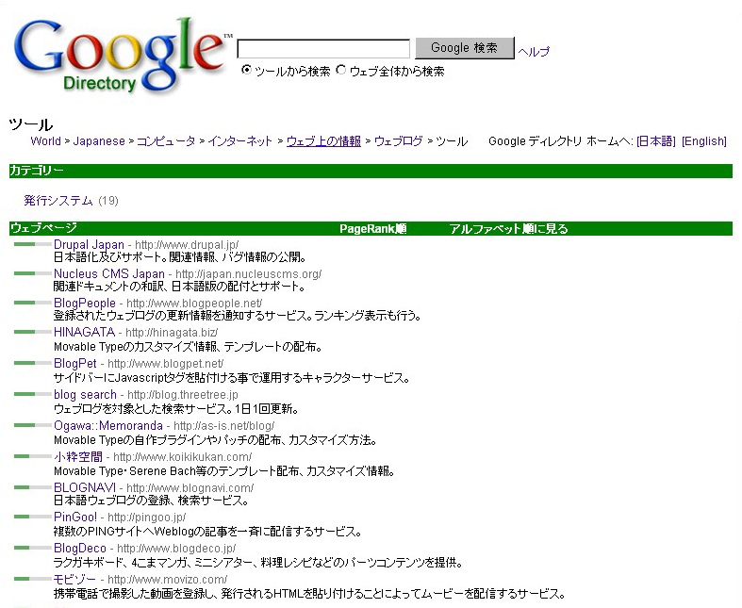Image resolution: width=742 pixels, height=608 pixels.
Task: Switch to アルファベット順に見る sort view
Action: click(508, 228)
